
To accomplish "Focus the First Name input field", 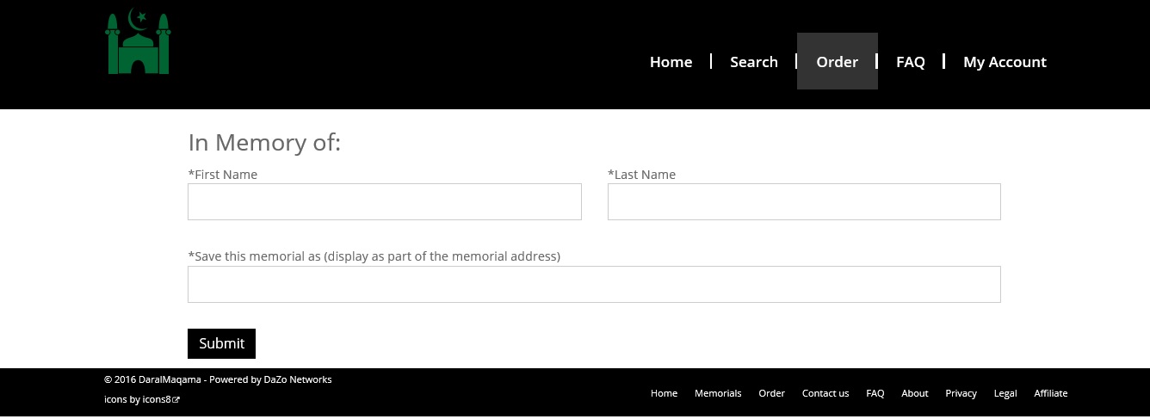I will (385, 201).
